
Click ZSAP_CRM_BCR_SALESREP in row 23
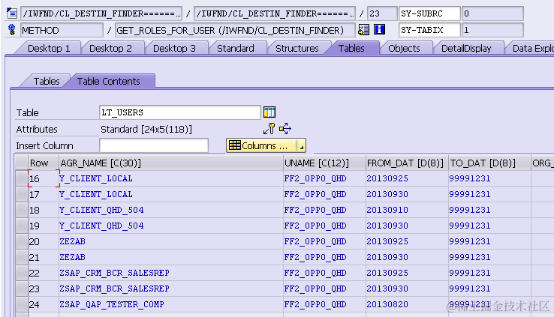coord(114,289)
